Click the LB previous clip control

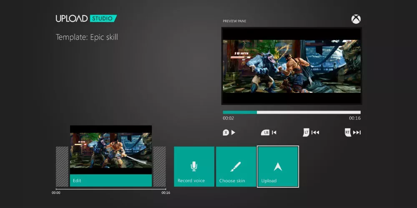pos(269,132)
